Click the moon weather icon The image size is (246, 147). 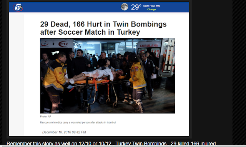(125, 7)
